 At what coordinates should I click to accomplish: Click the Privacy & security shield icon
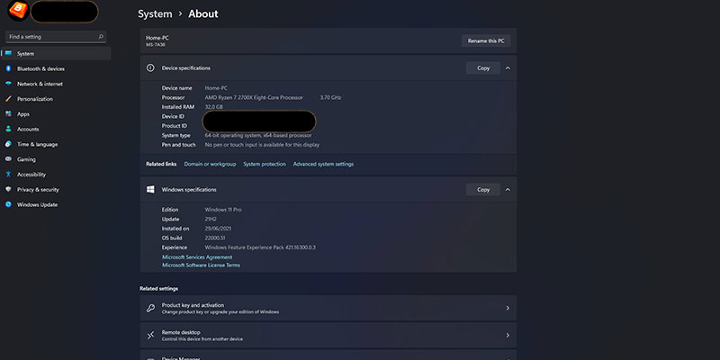(x=8, y=190)
